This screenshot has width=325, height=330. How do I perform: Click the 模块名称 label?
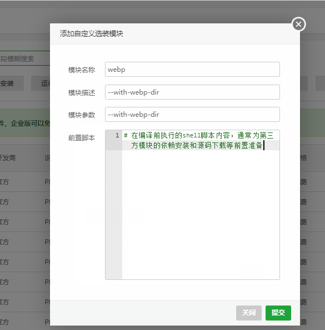(82, 70)
